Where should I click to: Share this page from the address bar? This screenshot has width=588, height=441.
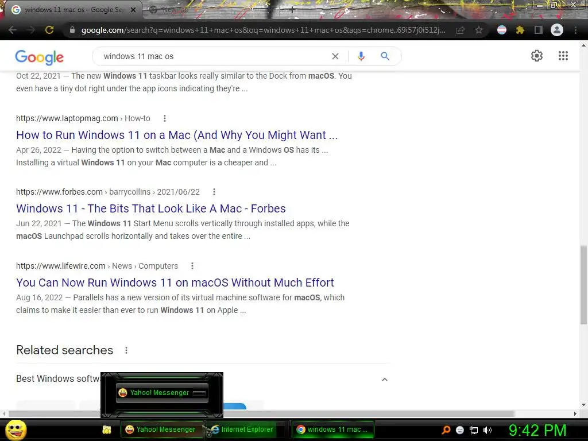tap(461, 30)
